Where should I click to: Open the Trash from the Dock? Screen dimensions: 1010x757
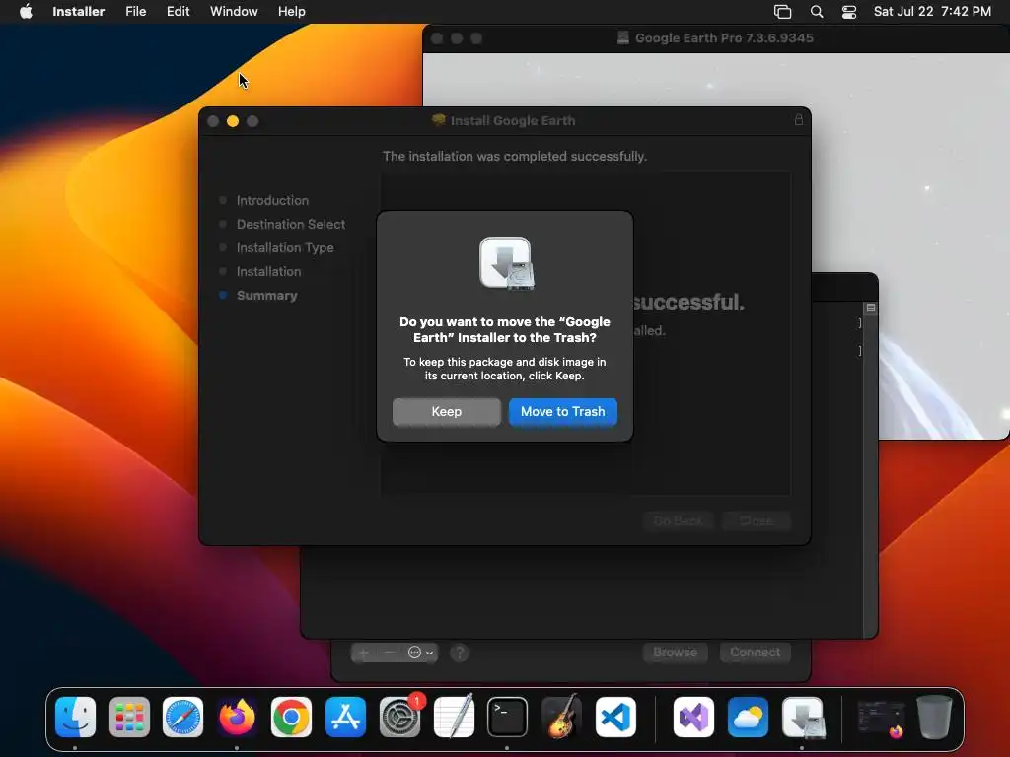coord(934,717)
